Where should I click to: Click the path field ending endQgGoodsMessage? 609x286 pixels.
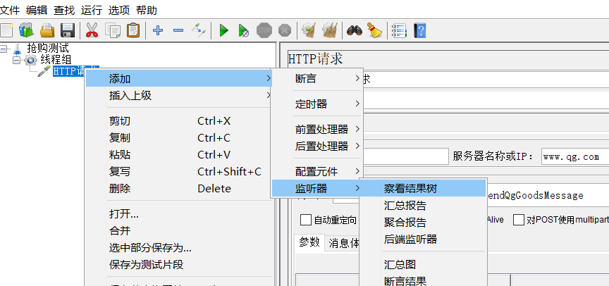pyautogui.click(x=548, y=195)
